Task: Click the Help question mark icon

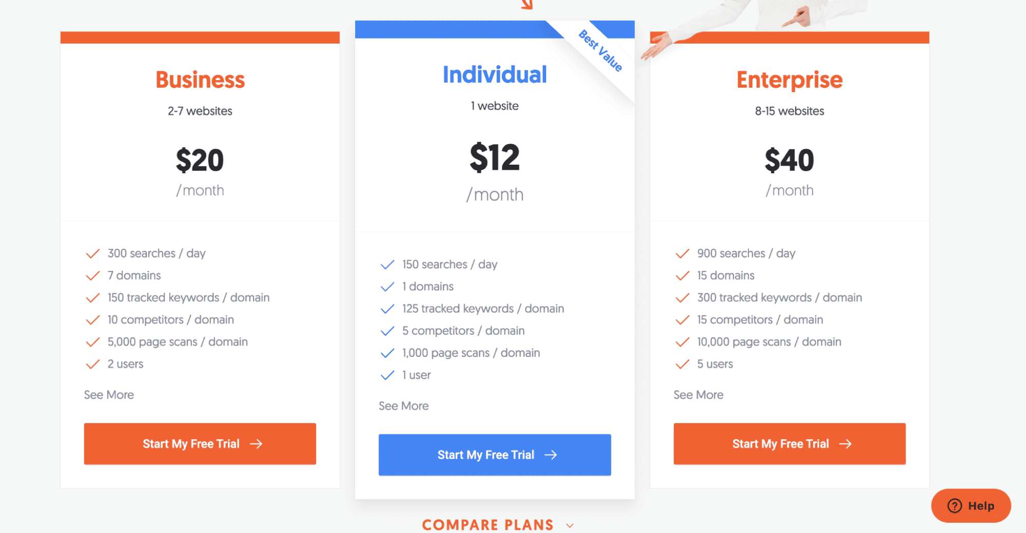Action: pos(954,506)
